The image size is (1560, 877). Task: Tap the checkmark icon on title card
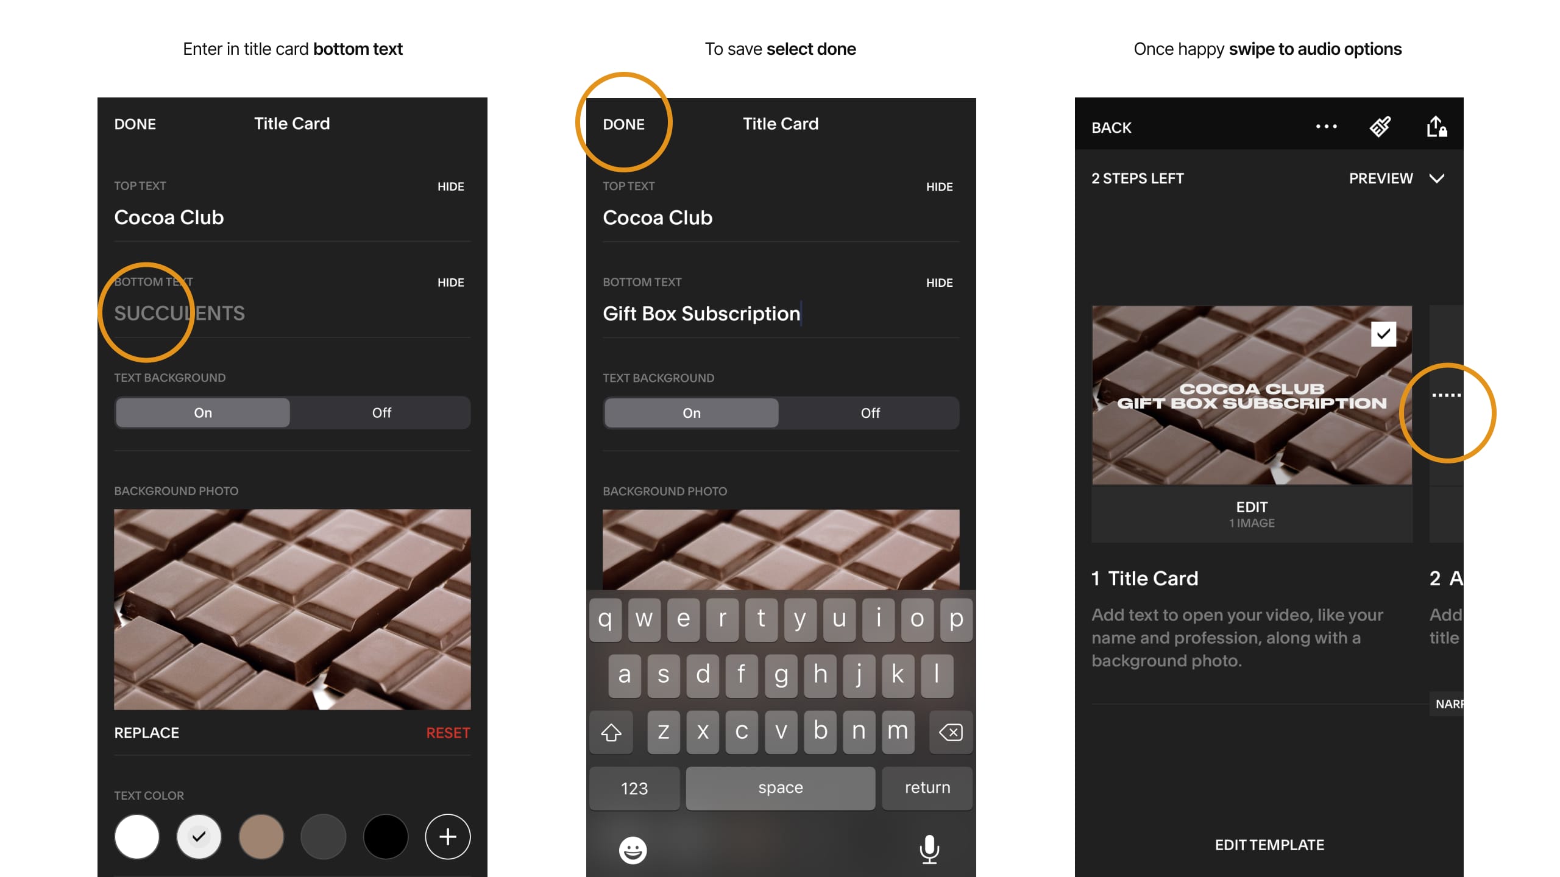(1383, 333)
